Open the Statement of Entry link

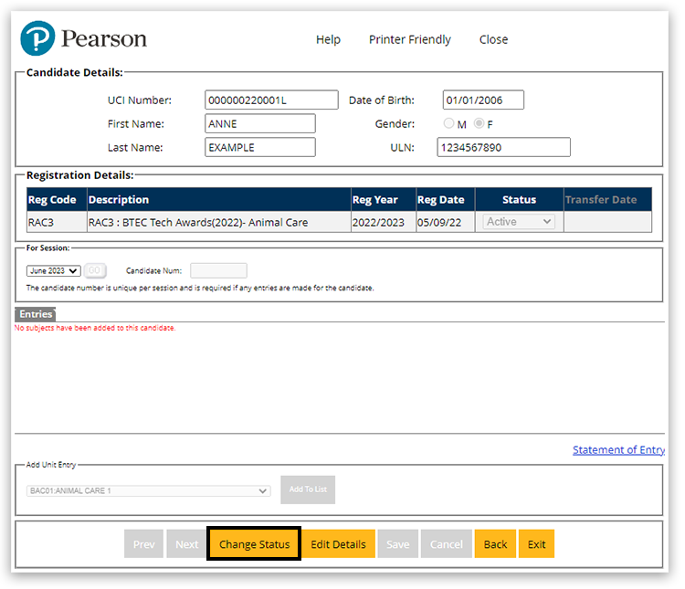(618, 449)
